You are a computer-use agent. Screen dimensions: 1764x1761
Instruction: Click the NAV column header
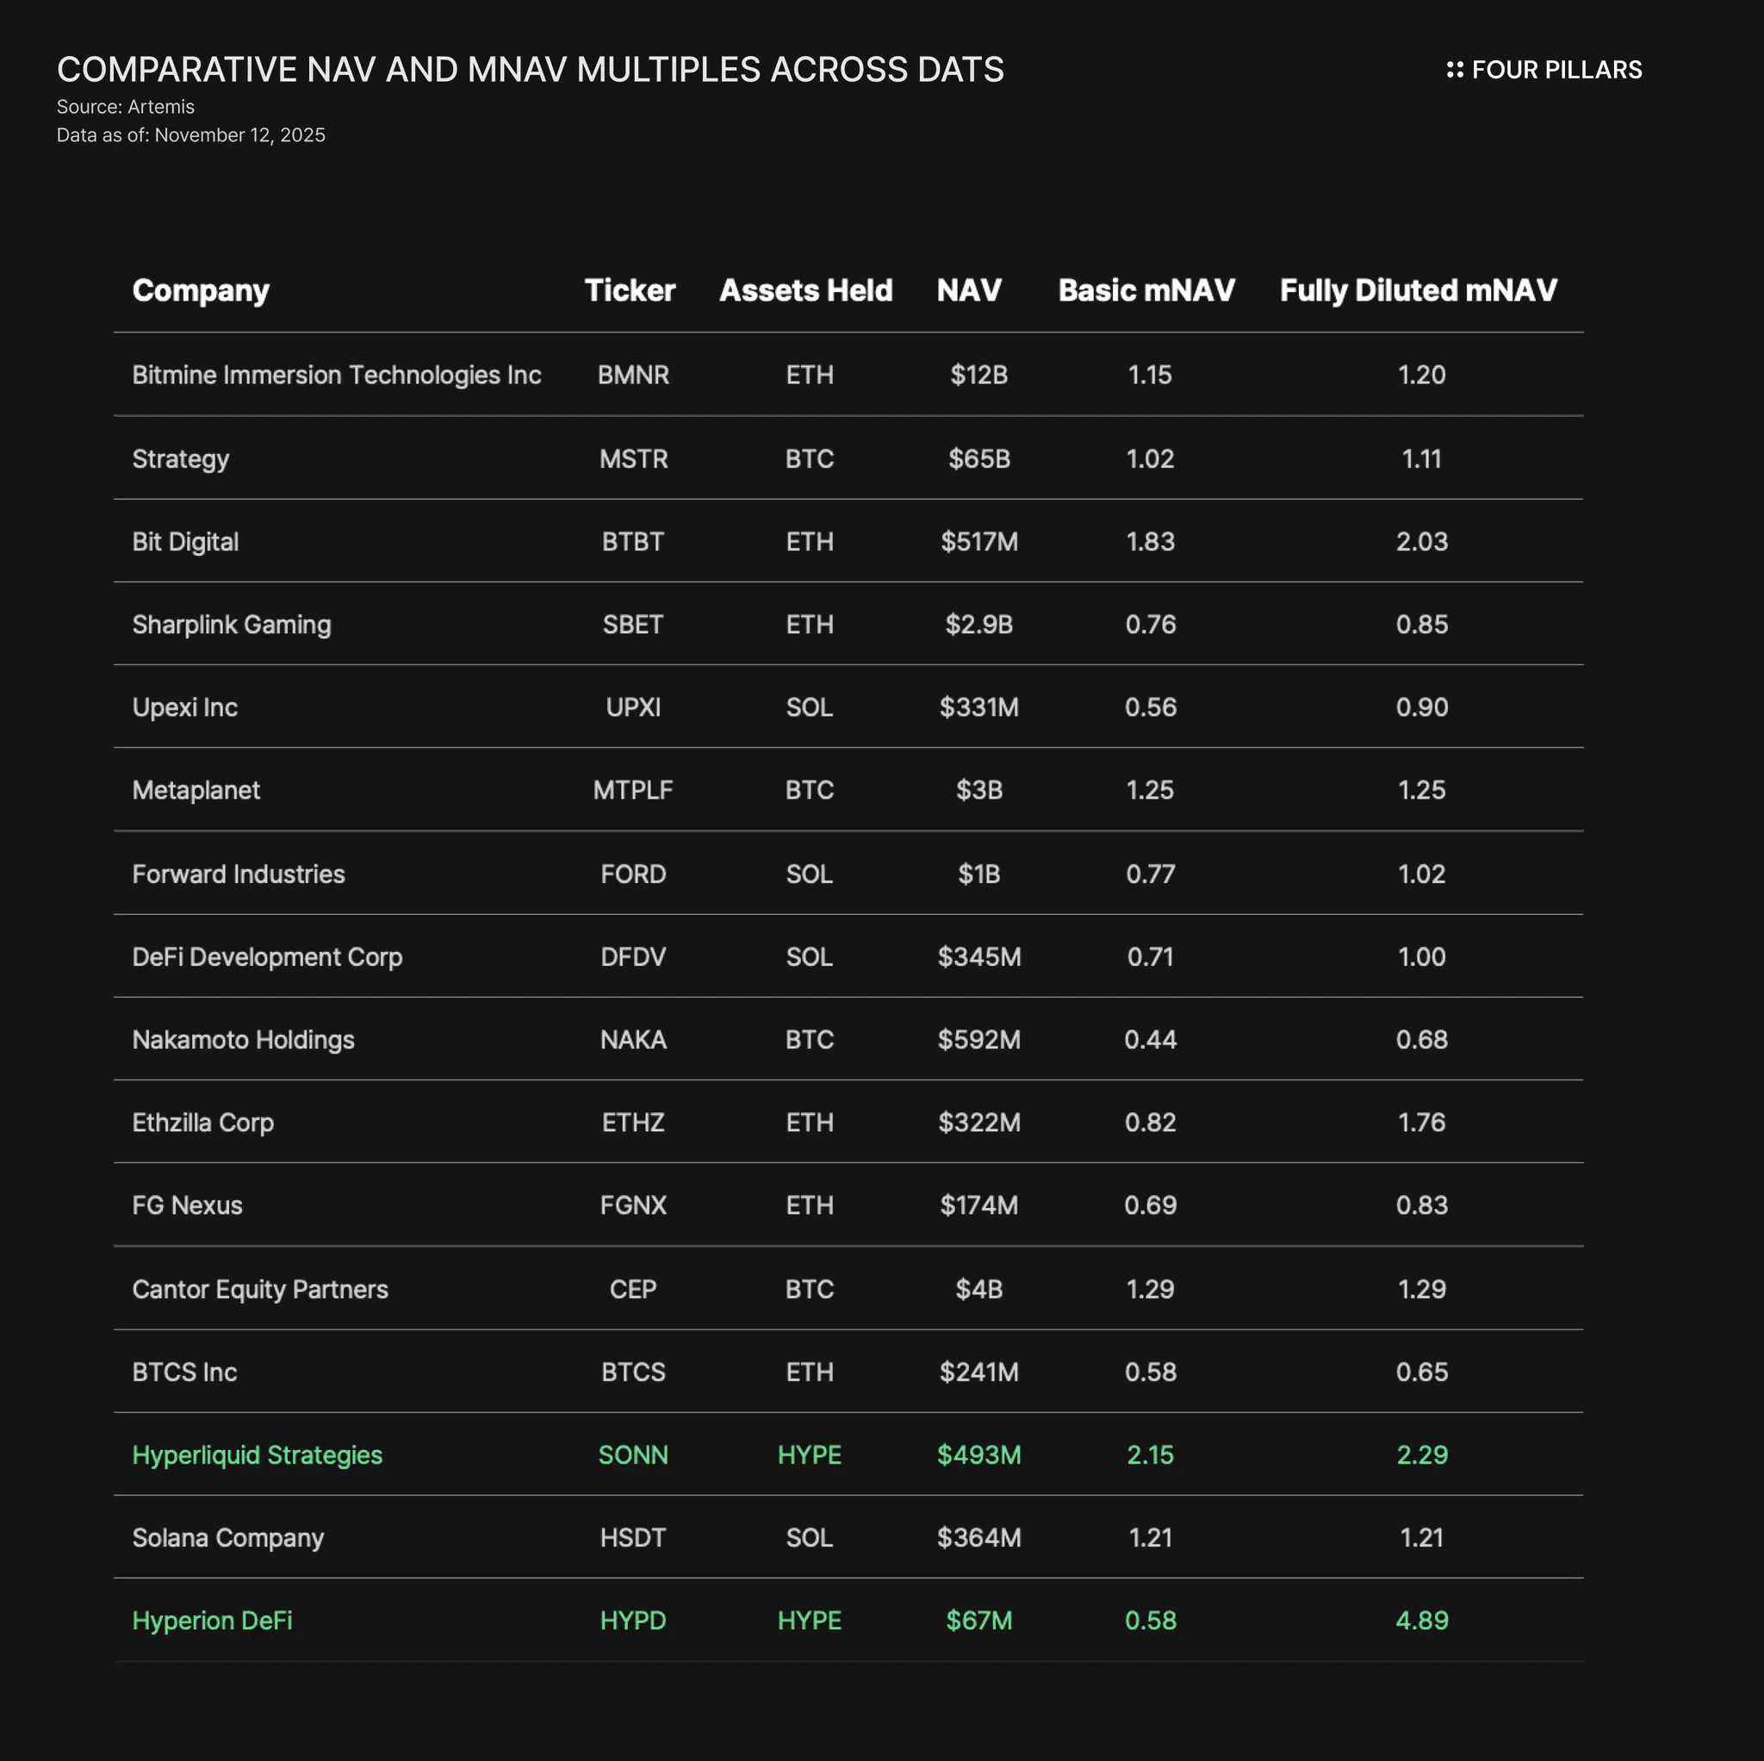click(x=969, y=290)
